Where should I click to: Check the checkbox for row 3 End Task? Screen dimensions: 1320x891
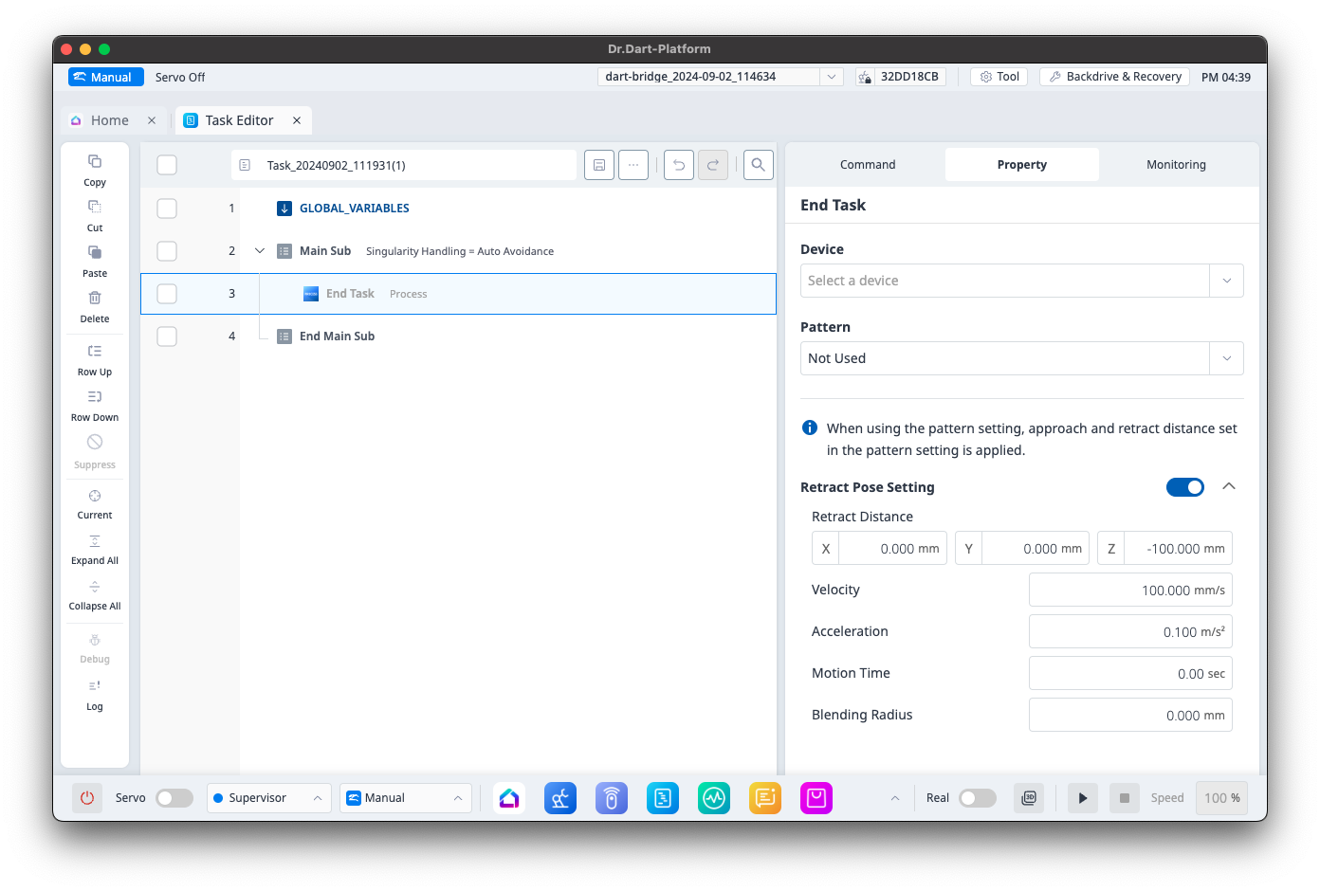(167, 294)
